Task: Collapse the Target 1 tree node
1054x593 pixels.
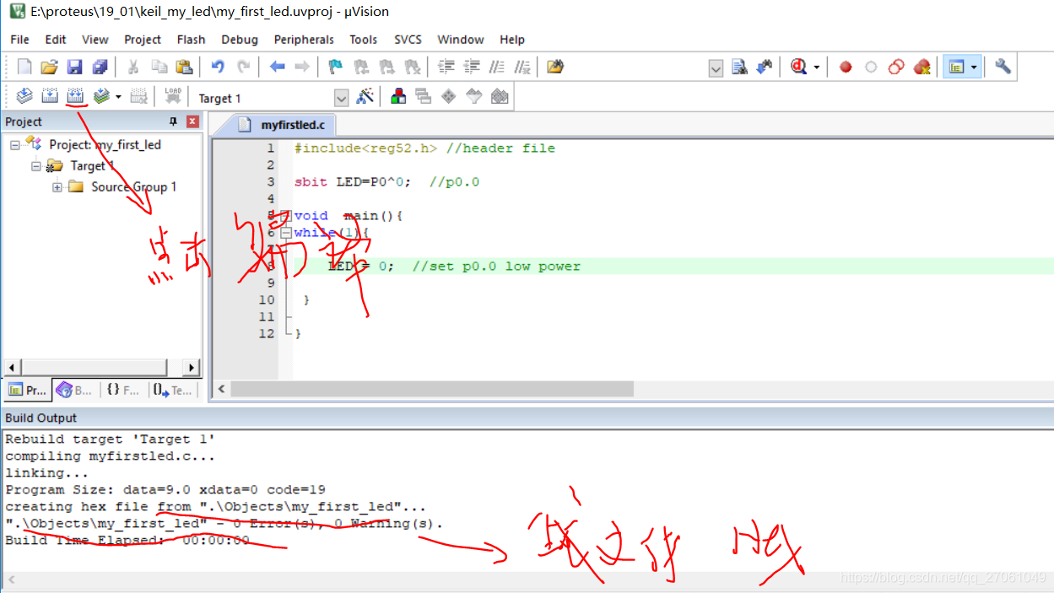Action: pyautogui.click(x=36, y=166)
